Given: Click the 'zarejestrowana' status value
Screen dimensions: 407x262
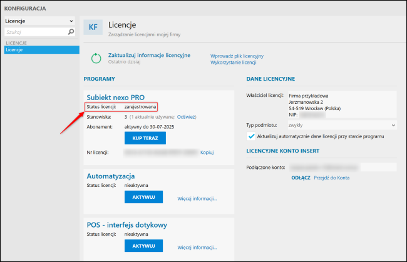Looking at the screenshot, I should pos(140,107).
